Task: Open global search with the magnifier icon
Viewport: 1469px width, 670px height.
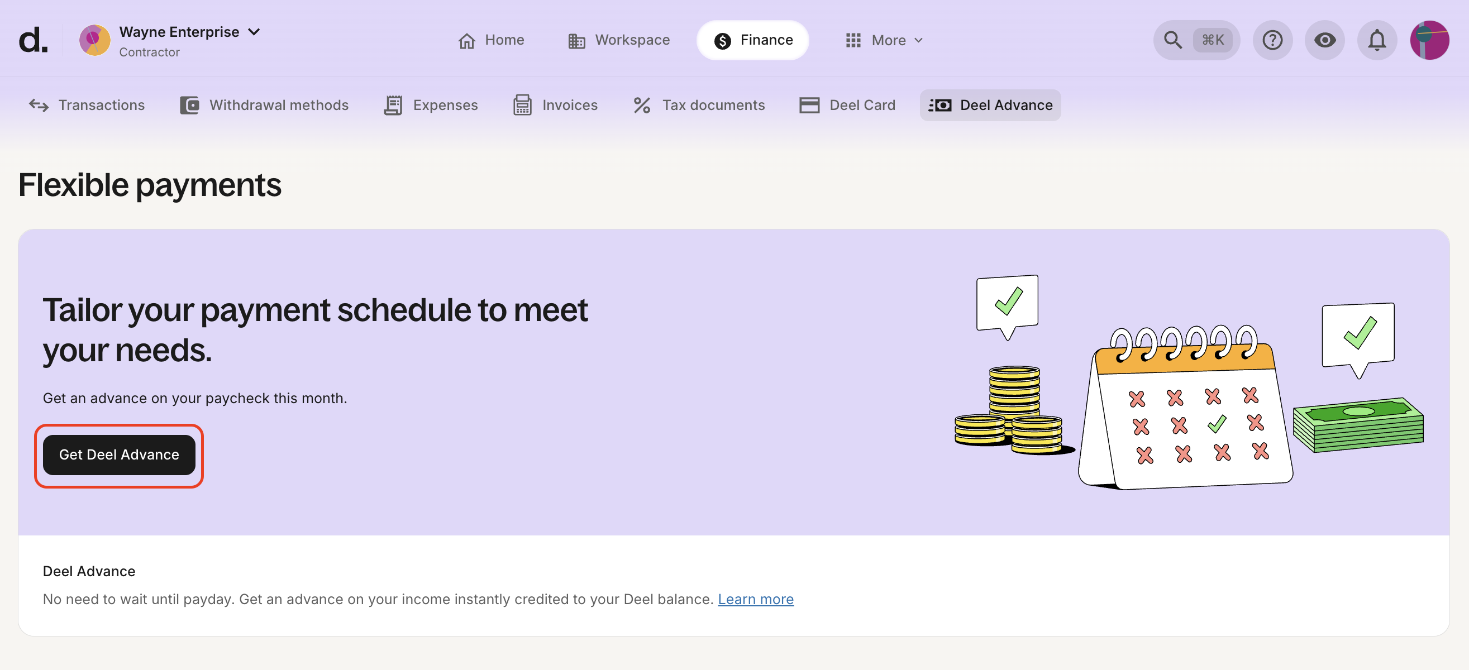Action: coord(1172,40)
